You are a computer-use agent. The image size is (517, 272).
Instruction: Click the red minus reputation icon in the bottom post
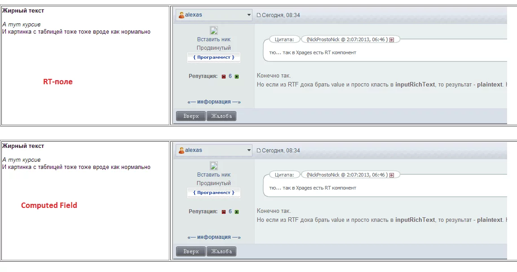tap(224, 212)
